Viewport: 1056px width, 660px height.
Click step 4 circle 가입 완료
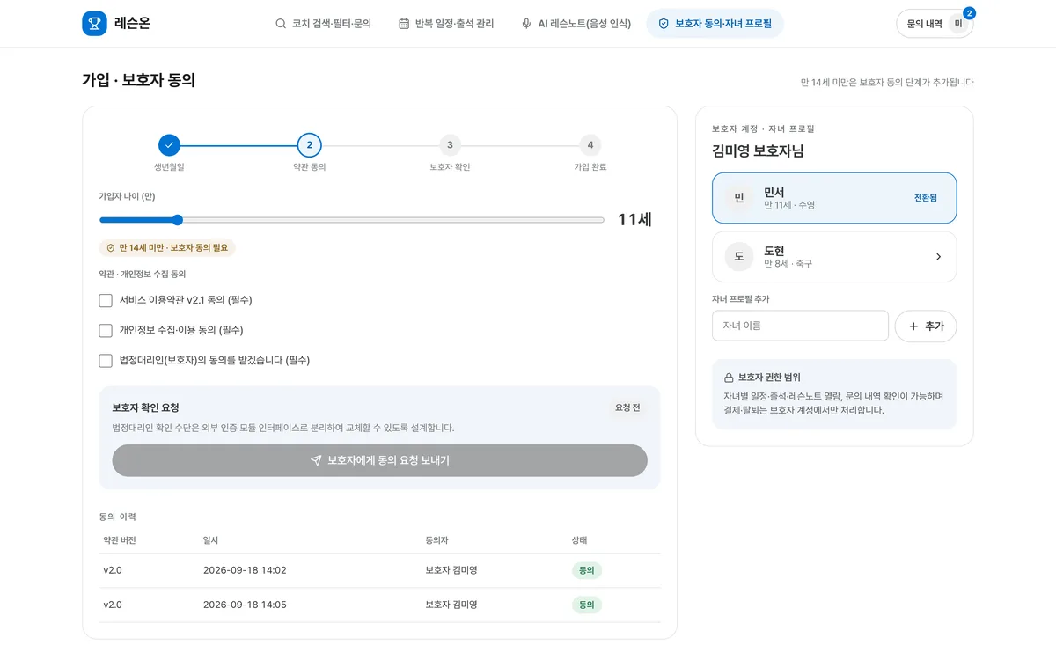pos(590,145)
